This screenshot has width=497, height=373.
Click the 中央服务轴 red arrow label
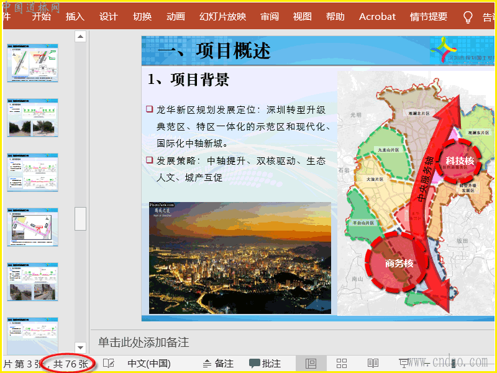tap(425, 179)
